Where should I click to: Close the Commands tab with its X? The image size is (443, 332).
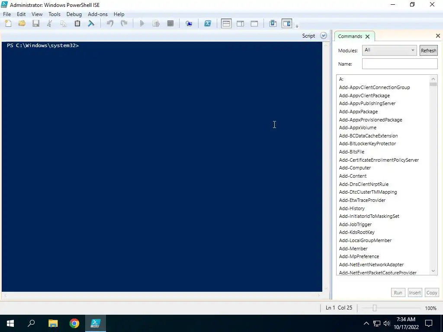(367, 36)
